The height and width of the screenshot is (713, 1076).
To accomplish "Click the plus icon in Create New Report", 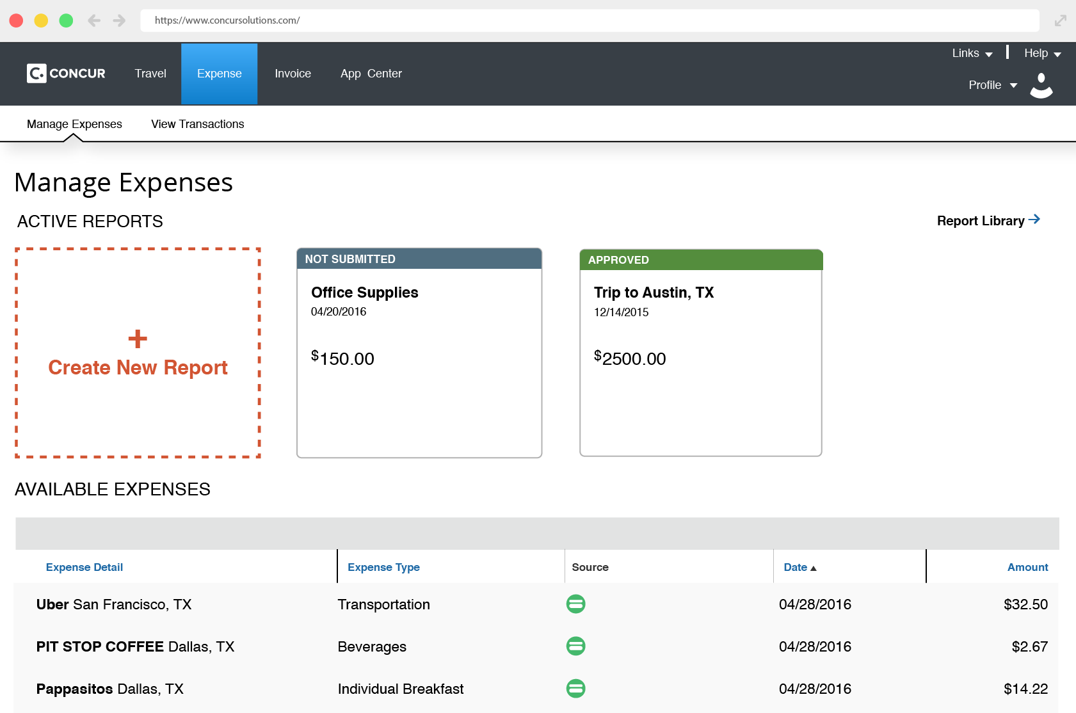I will pos(137,339).
